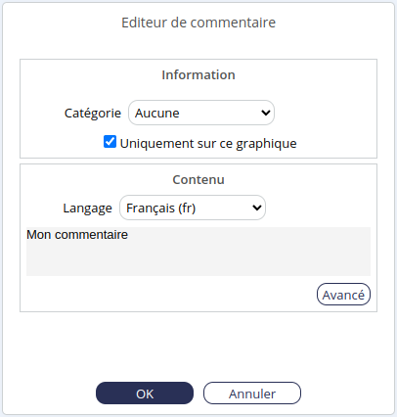
Task: Click the 'Editeur de commentaire' dialog title
Action: pyautogui.click(x=198, y=23)
